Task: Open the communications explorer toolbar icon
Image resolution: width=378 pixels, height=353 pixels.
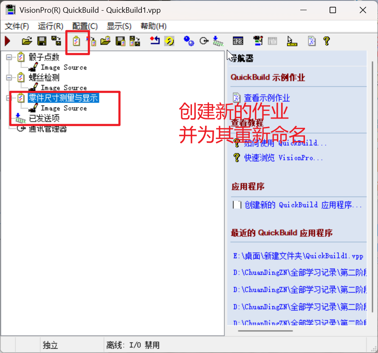Action: [204, 41]
